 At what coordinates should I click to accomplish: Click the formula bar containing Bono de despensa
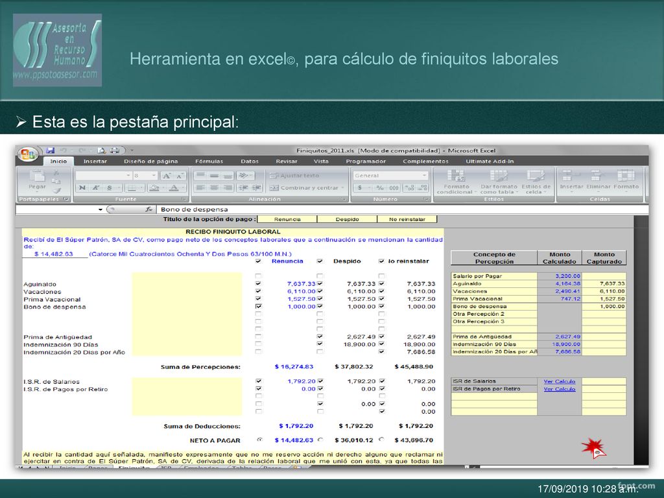click(x=402, y=209)
